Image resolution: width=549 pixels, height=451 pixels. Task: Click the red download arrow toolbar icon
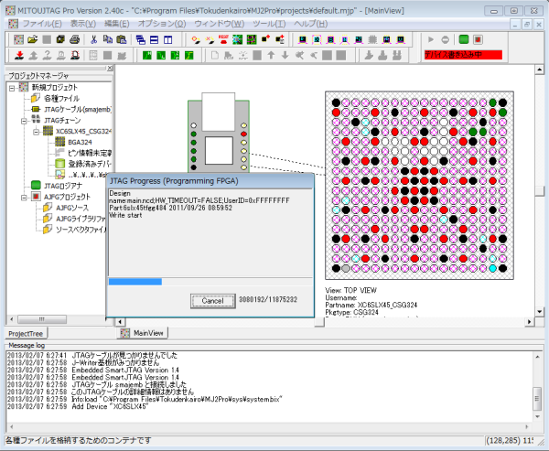20,56
